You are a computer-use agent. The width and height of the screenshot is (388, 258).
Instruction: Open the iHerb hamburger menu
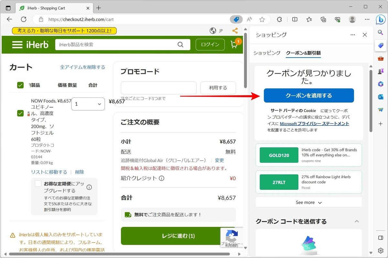(x=17, y=45)
